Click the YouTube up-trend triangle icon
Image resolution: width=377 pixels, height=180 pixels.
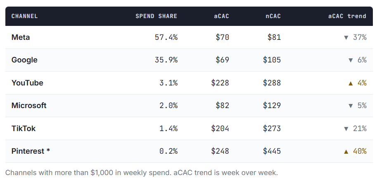(x=351, y=83)
